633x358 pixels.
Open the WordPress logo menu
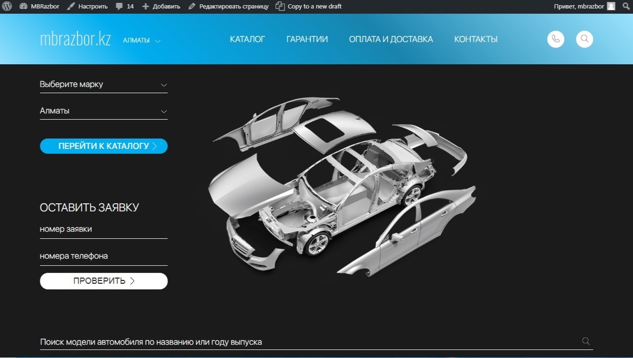[x=7, y=6]
